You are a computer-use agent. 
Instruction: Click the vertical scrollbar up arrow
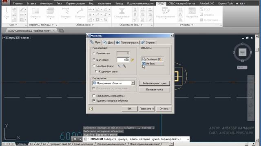pyautogui.click(x=257, y=36)
